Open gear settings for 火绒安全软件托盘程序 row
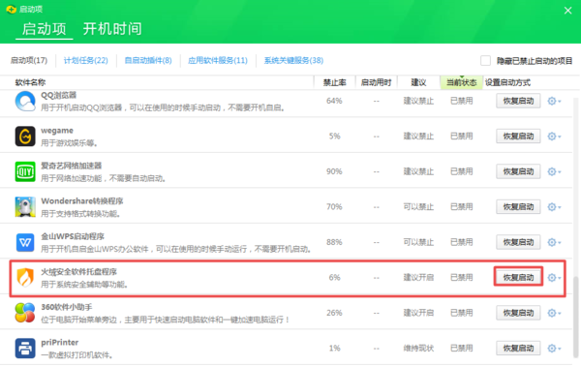The image size is (581, 366). coord(554,278)
